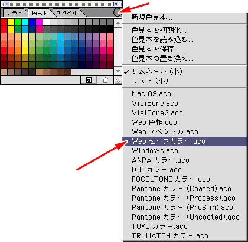
Task: Load Pantone カラー (Coated).aco
Action: click(184, 189)
